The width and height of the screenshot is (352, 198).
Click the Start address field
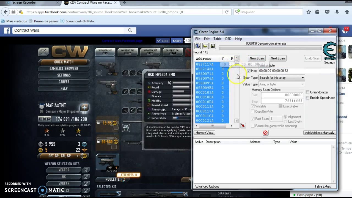tap(282, 95)
